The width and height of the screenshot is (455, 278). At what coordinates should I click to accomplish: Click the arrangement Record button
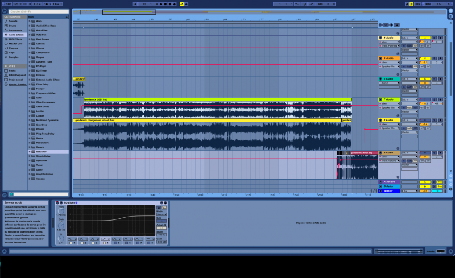click(x=169, y=4)
